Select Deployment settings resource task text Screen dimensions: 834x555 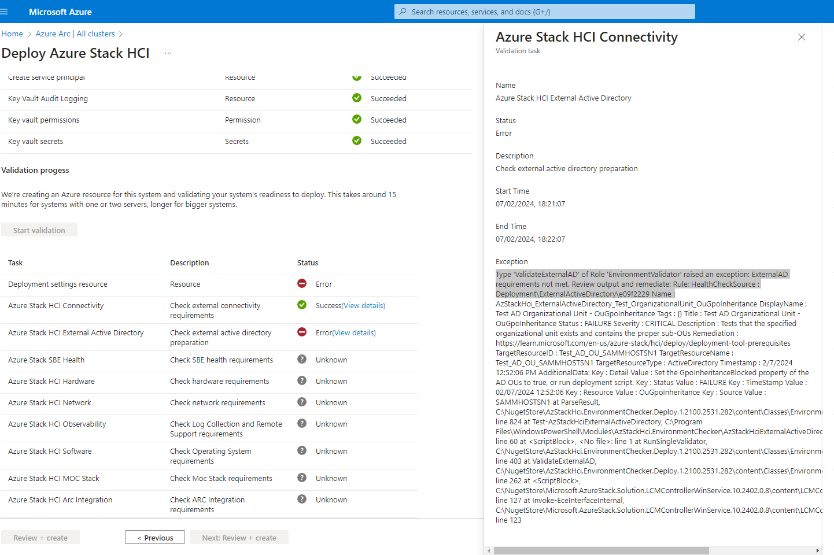click(58, 284)
